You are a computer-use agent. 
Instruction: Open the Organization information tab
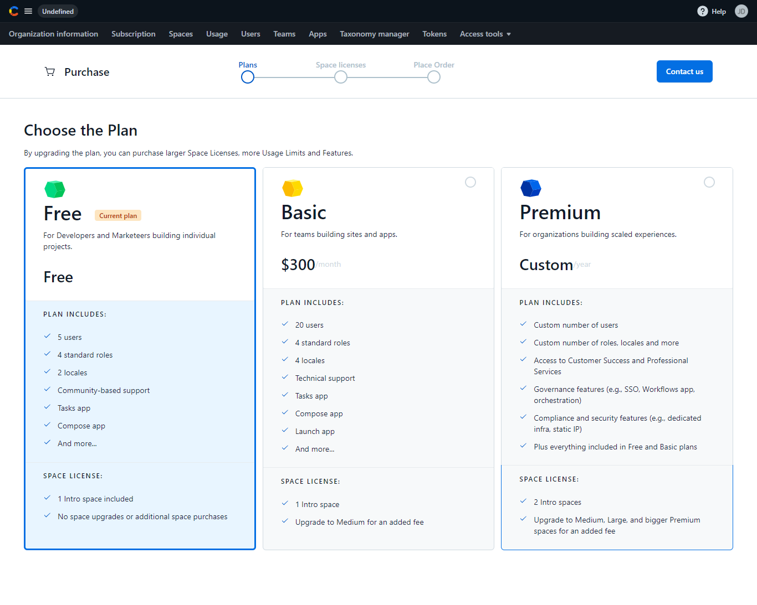(53, 34)
